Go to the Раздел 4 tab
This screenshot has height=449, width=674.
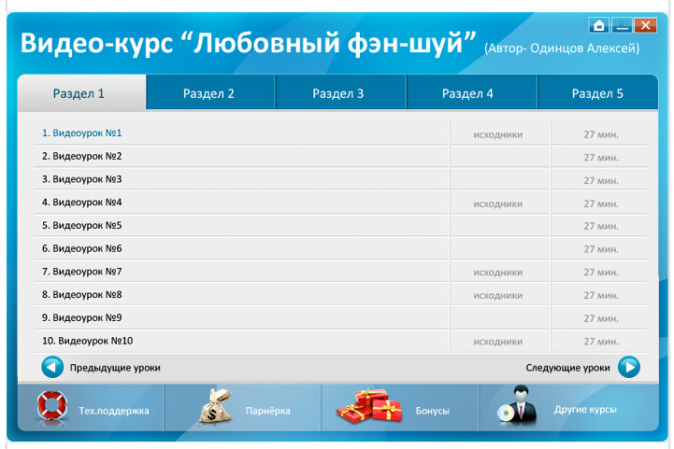point(467,93)
